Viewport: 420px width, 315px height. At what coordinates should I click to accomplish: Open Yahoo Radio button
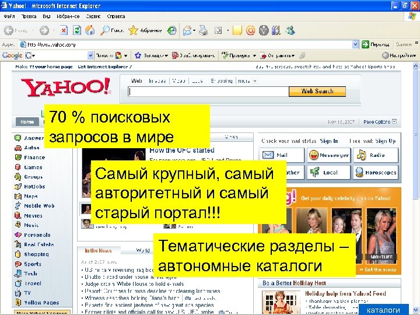pyautogui.click(x=376, y=155)
